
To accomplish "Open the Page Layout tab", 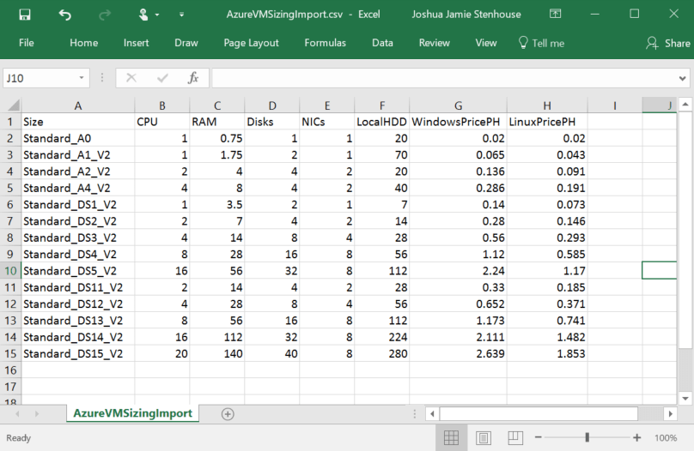I will [251, 43].
